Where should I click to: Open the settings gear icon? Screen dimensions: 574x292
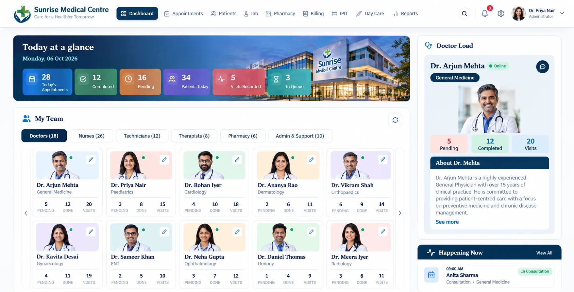point(501,14)
